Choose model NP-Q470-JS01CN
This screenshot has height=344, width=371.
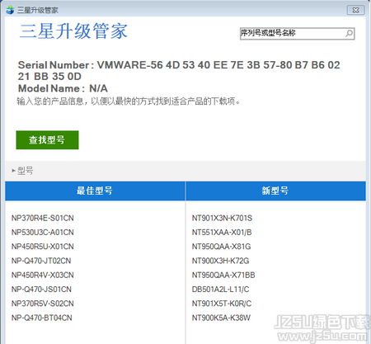[41, 290]
